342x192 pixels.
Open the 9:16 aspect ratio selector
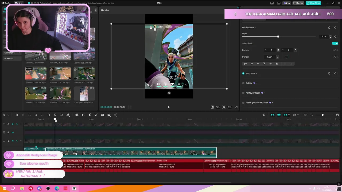click(230, 107)
